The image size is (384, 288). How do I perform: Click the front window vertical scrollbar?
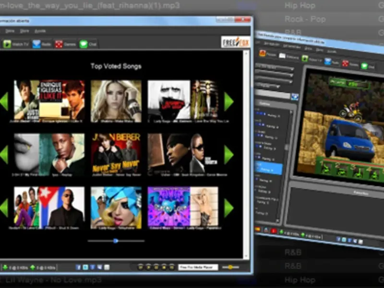(x=246, y=154)
